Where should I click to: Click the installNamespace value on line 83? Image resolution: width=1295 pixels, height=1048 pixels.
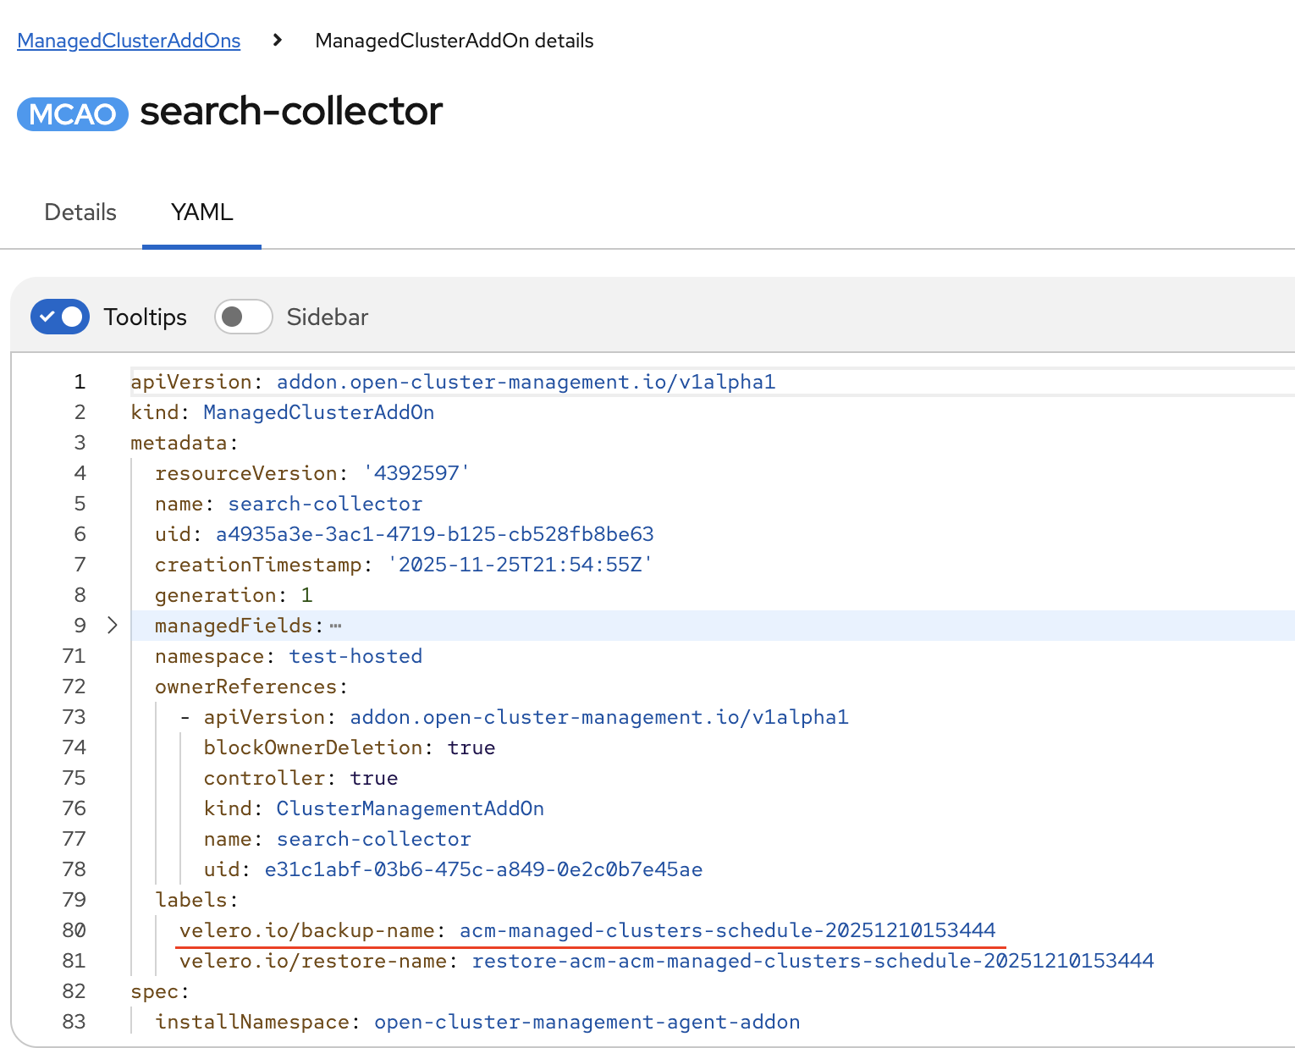[x=587, y=1022]
